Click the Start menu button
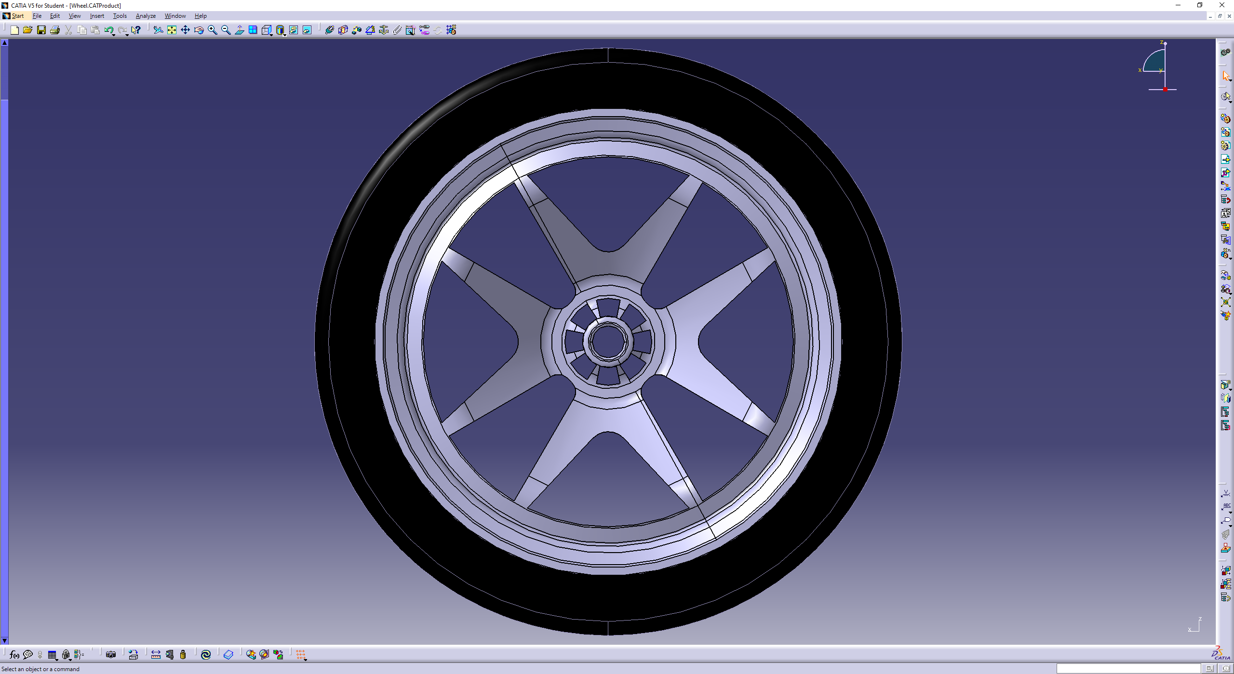The image size is (1234, 674). 17,16
